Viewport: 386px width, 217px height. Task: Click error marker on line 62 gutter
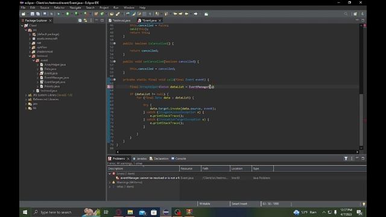click(109, 87)
